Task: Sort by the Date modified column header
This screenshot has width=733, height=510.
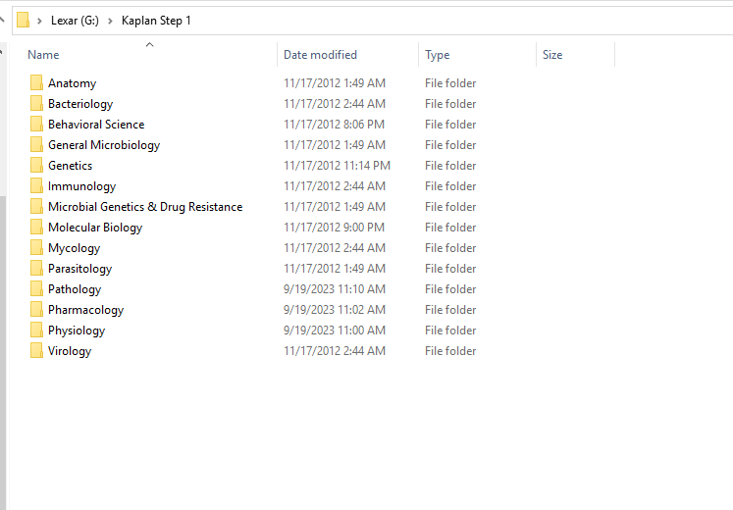Action: [x=320, y=55]
